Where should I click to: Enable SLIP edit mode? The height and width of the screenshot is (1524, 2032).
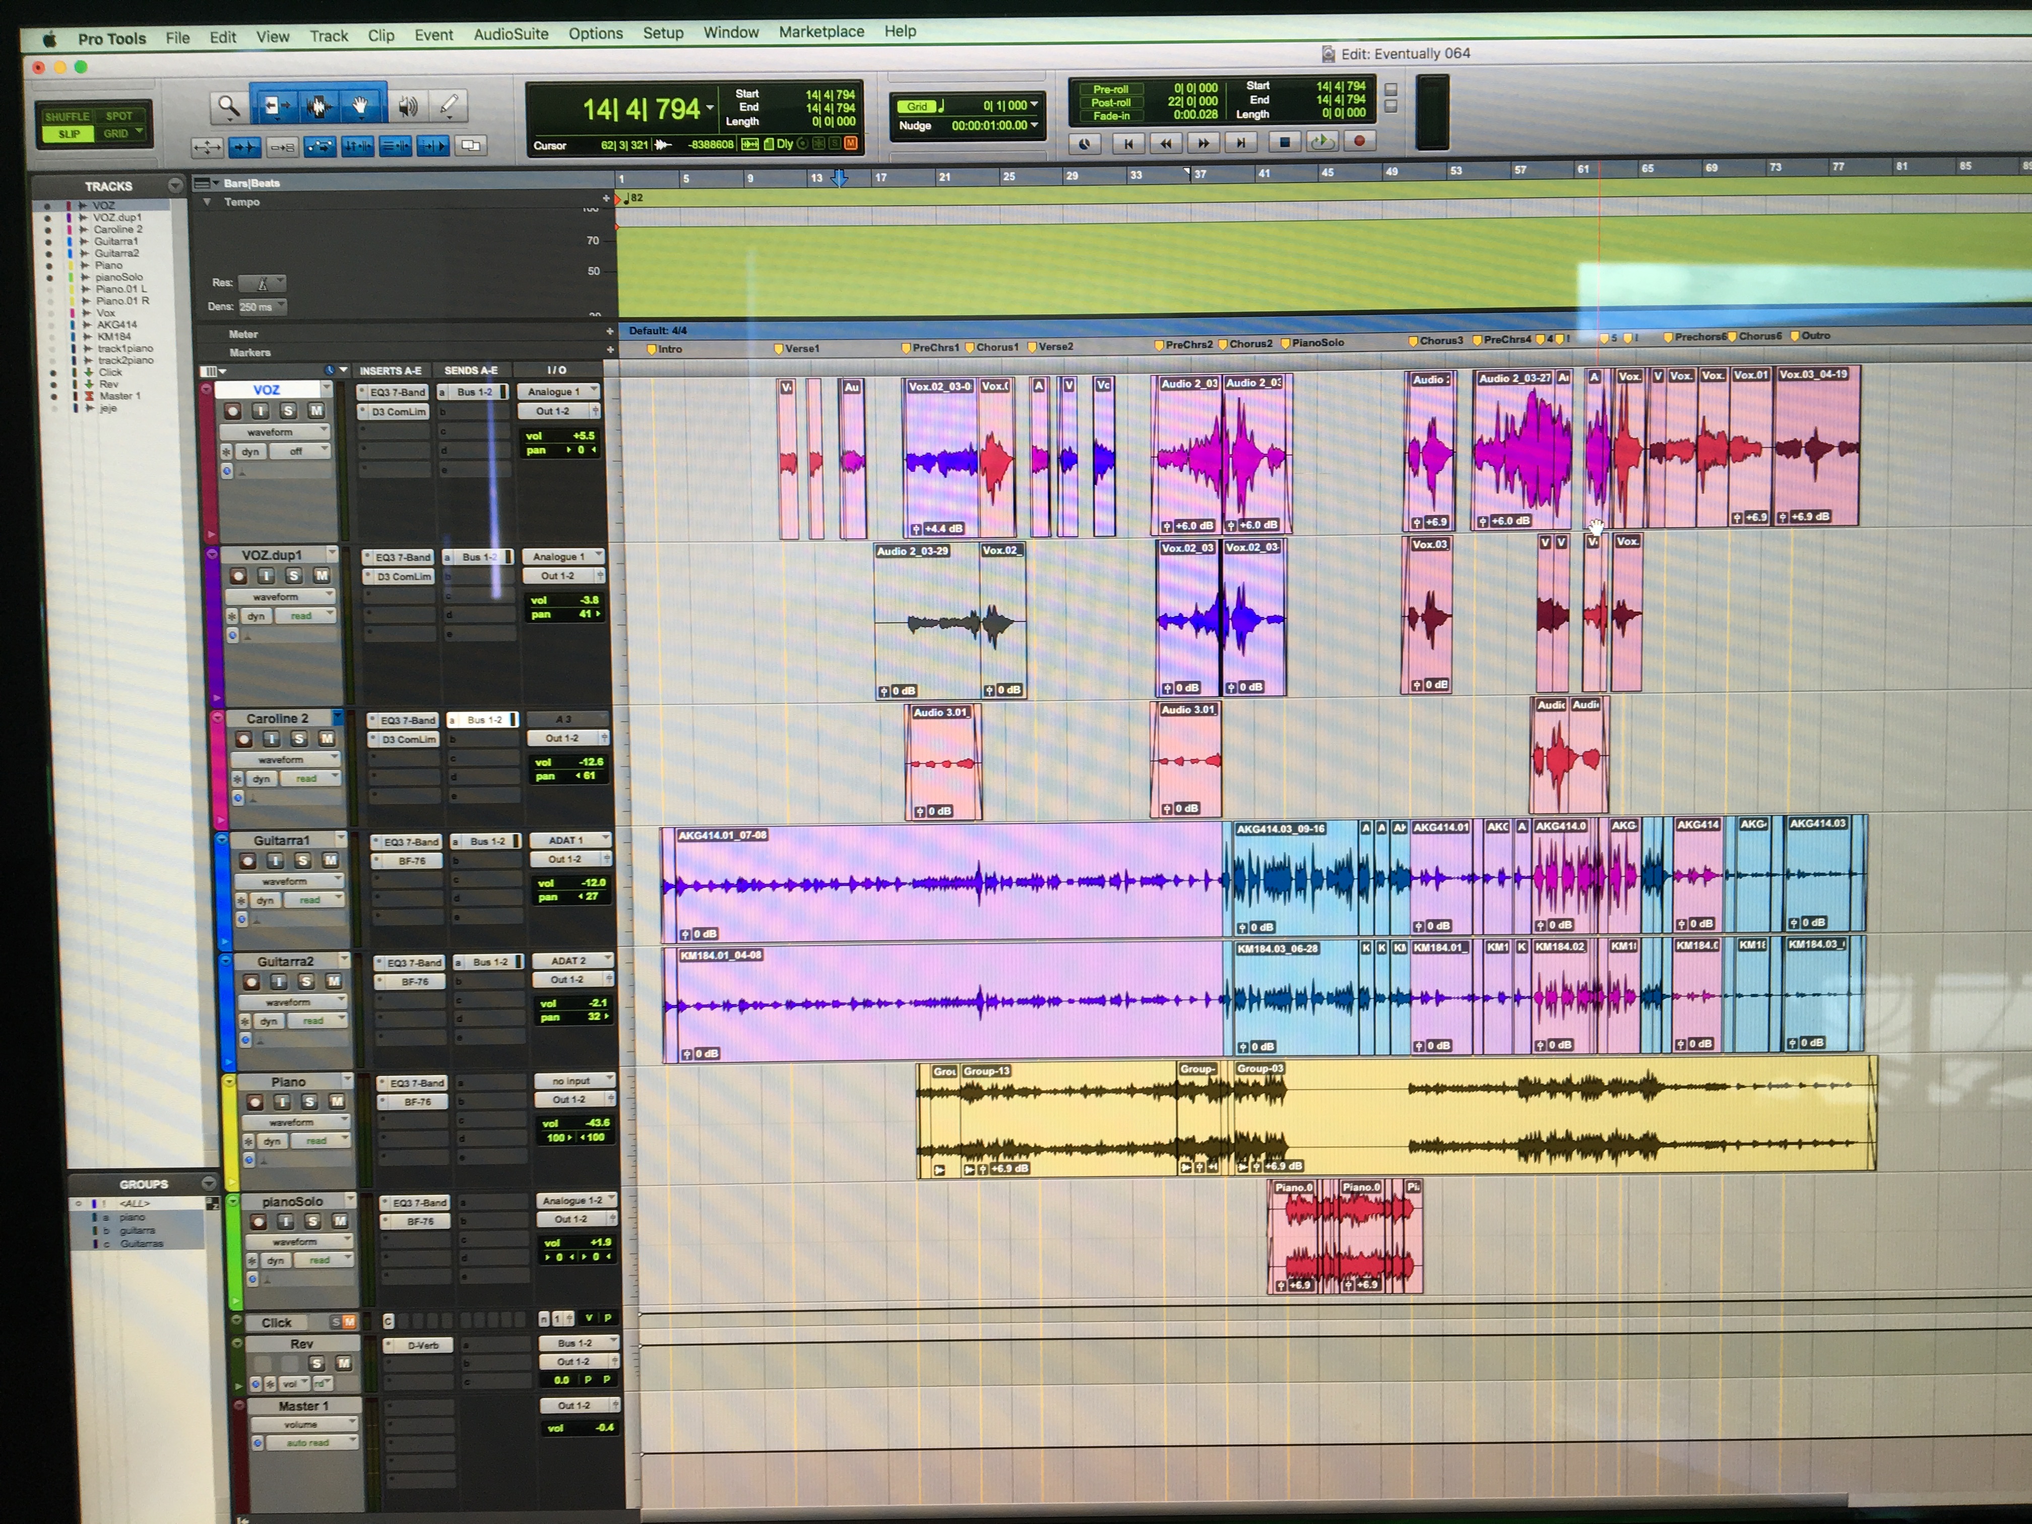(69, 134)
